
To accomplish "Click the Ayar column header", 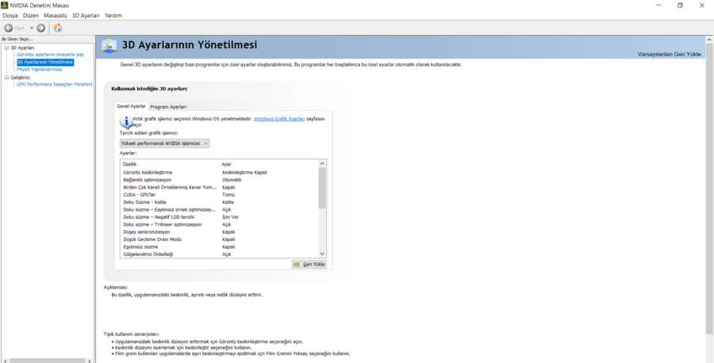I will 268,164.
